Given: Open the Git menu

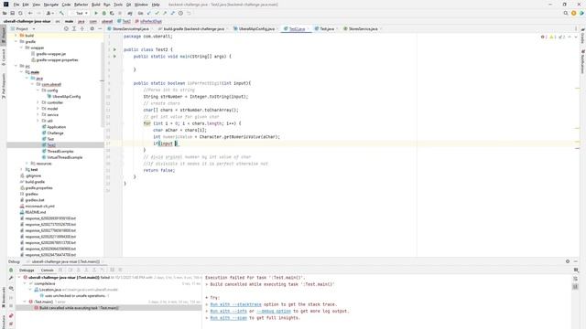Looking at the screenshot, I should pyautogui.click(x=128, y=5).
